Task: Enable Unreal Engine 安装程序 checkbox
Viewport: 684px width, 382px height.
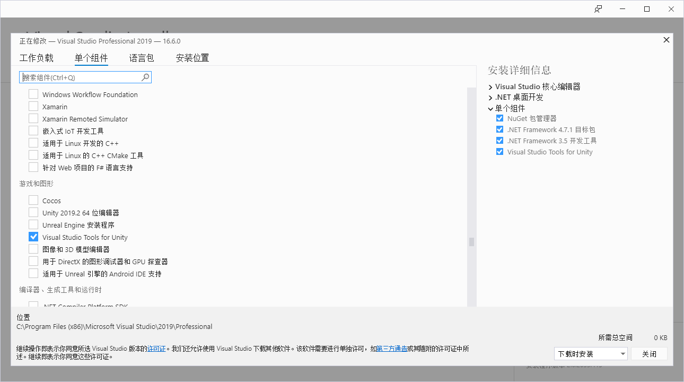Action: tap(33, 225)
